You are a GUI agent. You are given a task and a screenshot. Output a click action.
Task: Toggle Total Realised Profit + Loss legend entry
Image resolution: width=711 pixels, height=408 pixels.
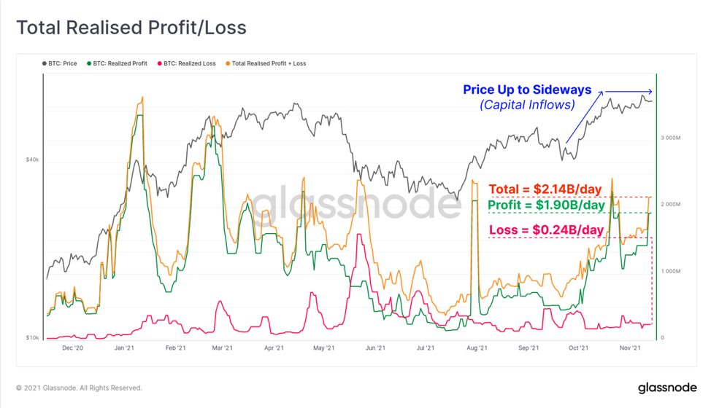(266, 64)
